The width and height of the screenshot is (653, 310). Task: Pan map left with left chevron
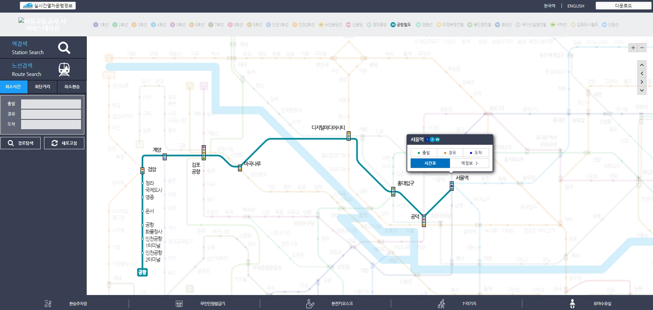(642, 73)
